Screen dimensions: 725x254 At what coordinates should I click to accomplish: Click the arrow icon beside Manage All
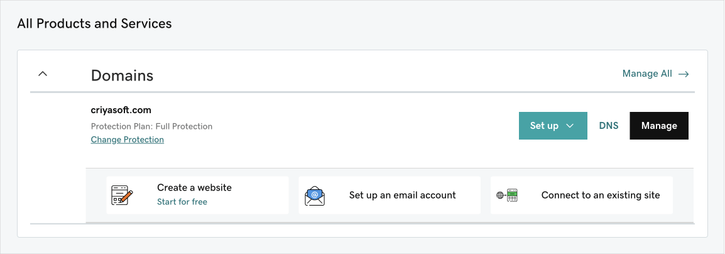click(x=684, y=74)
